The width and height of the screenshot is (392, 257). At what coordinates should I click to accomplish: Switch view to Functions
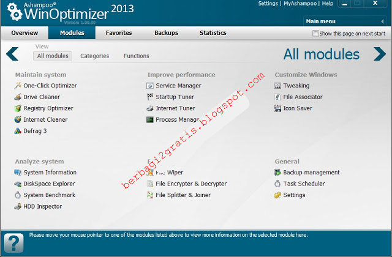(136, 56)
